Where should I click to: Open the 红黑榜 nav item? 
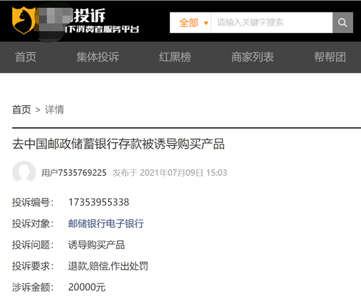pos(175,57)
